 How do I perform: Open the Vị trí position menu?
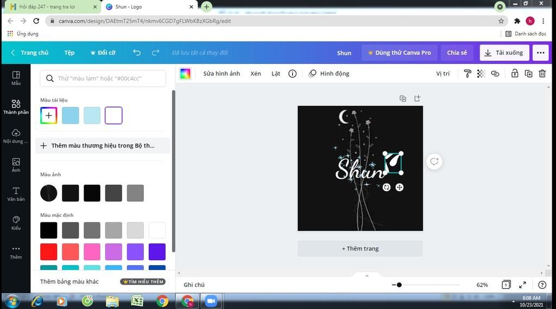(x=443, y=74)
